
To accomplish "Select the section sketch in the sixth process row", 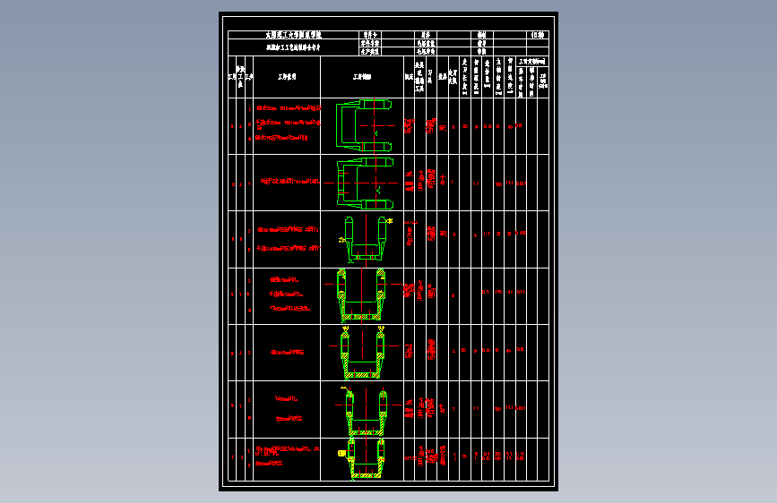I will point(367,410).
